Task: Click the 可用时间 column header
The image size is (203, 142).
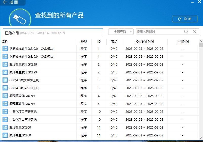Action: 183,42
